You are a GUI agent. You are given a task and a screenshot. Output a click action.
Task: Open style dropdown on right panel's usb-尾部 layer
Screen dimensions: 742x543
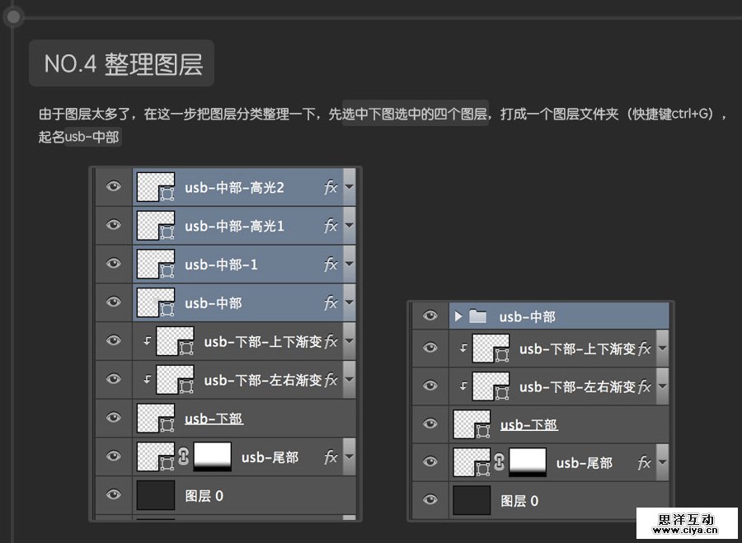click(661, 461)
